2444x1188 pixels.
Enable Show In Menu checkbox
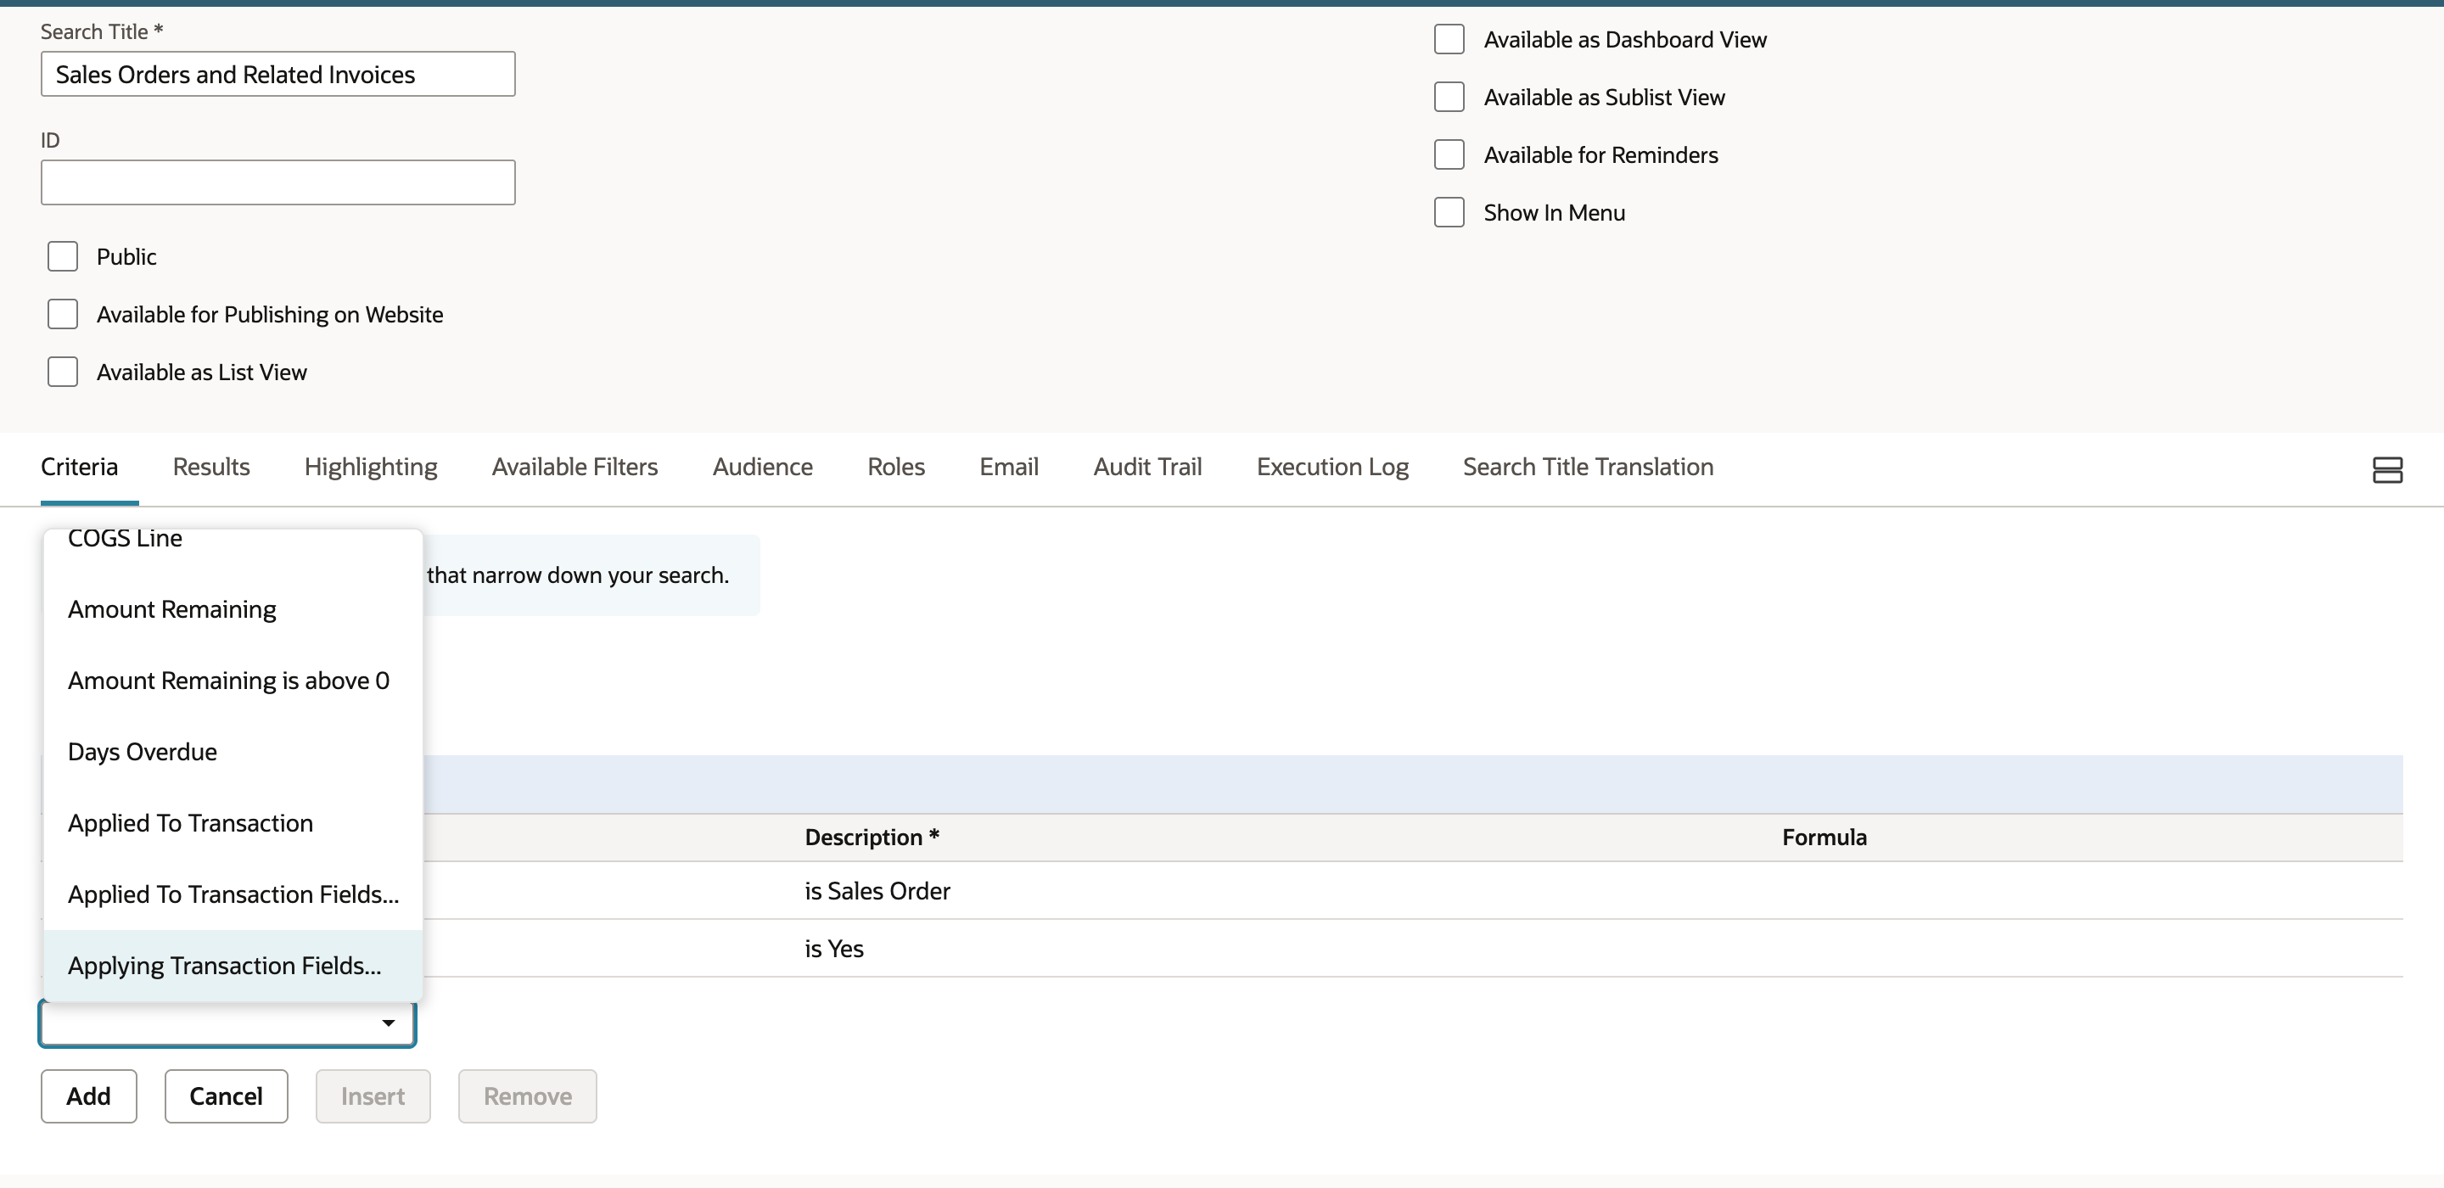pos(1449,212)
